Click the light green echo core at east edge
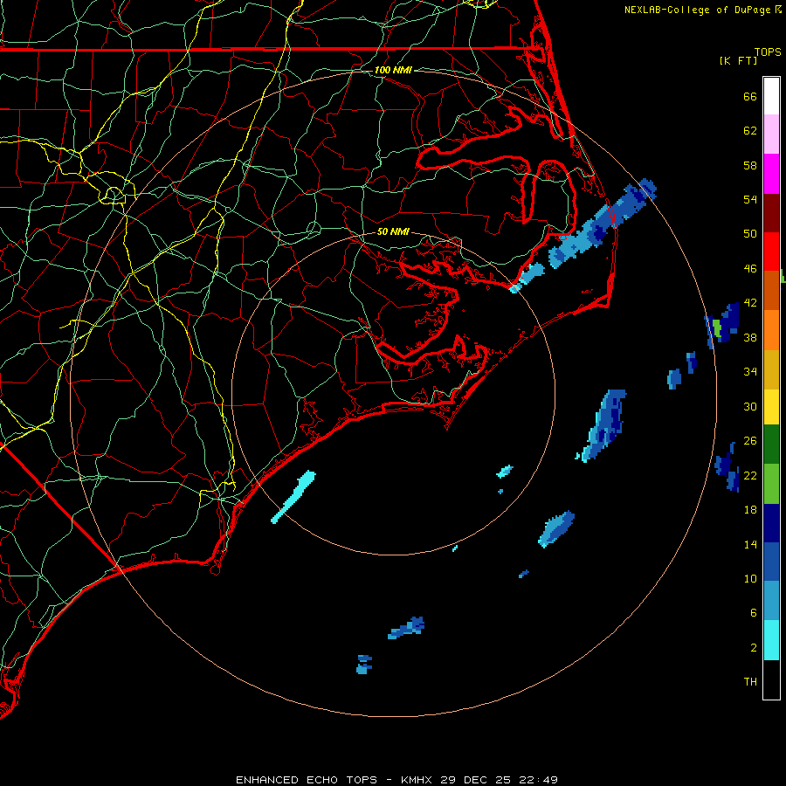This screenshot has width=786, height=786. click(717, 327)
